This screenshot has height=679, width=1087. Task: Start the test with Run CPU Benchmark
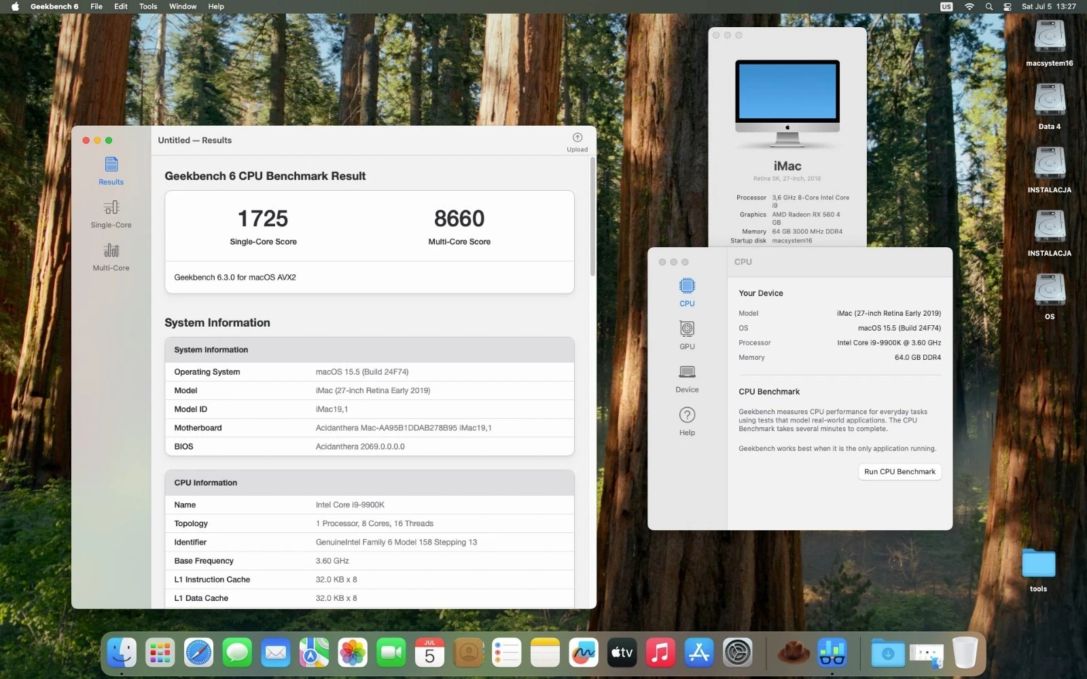pos(899,472)
